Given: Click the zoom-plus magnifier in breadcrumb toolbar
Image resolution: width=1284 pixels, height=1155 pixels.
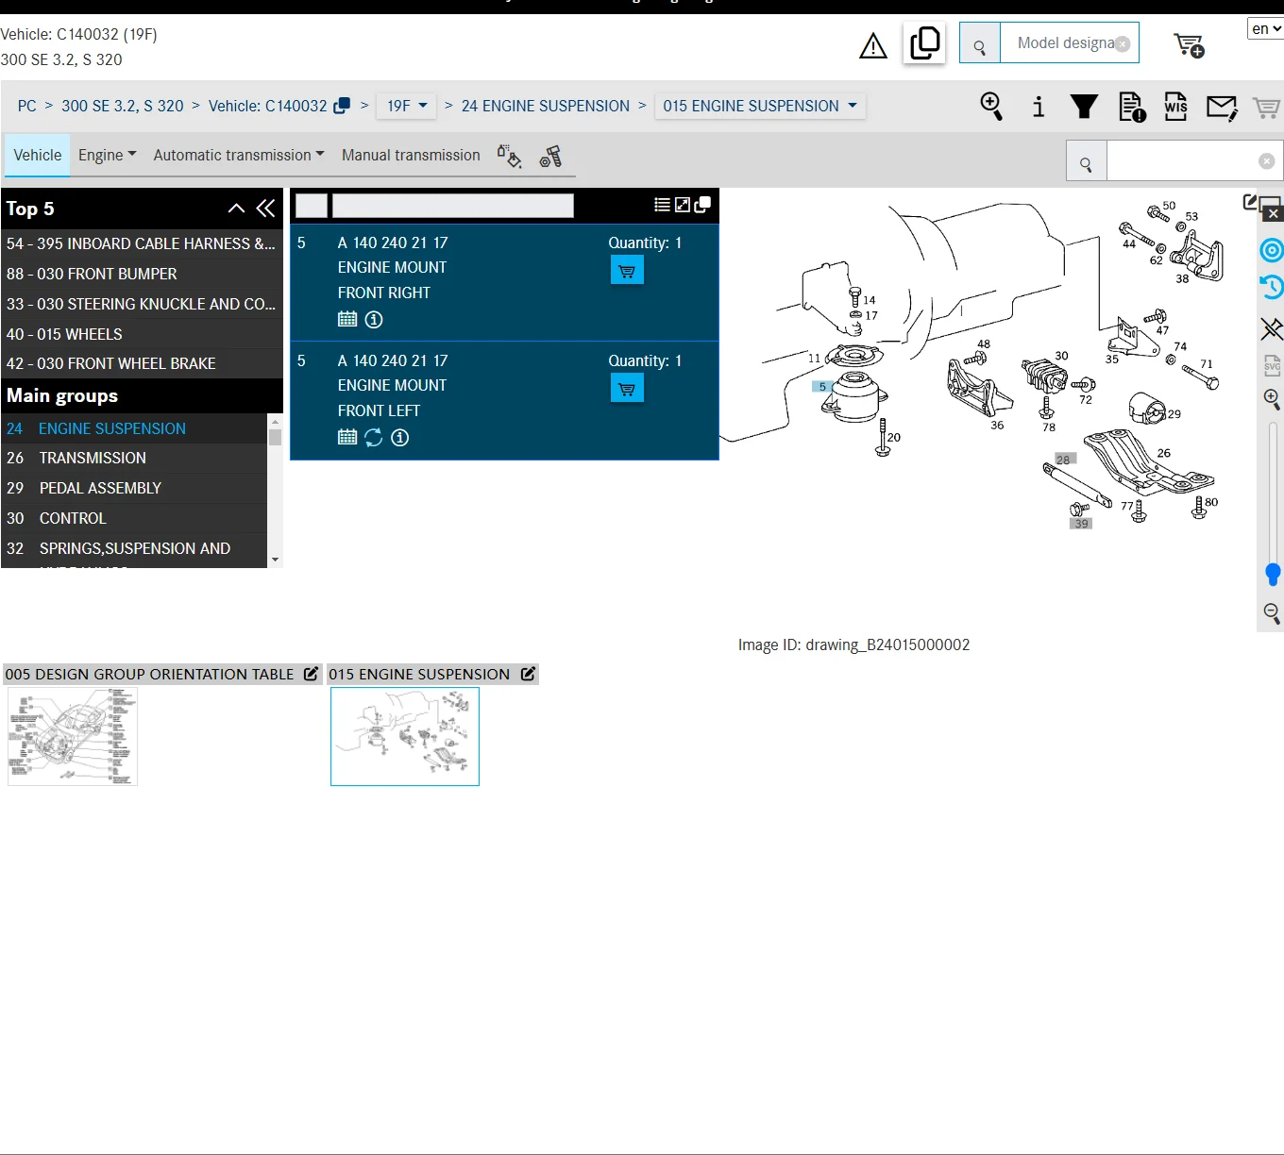Looking at the screenshot, I should 991,106.
